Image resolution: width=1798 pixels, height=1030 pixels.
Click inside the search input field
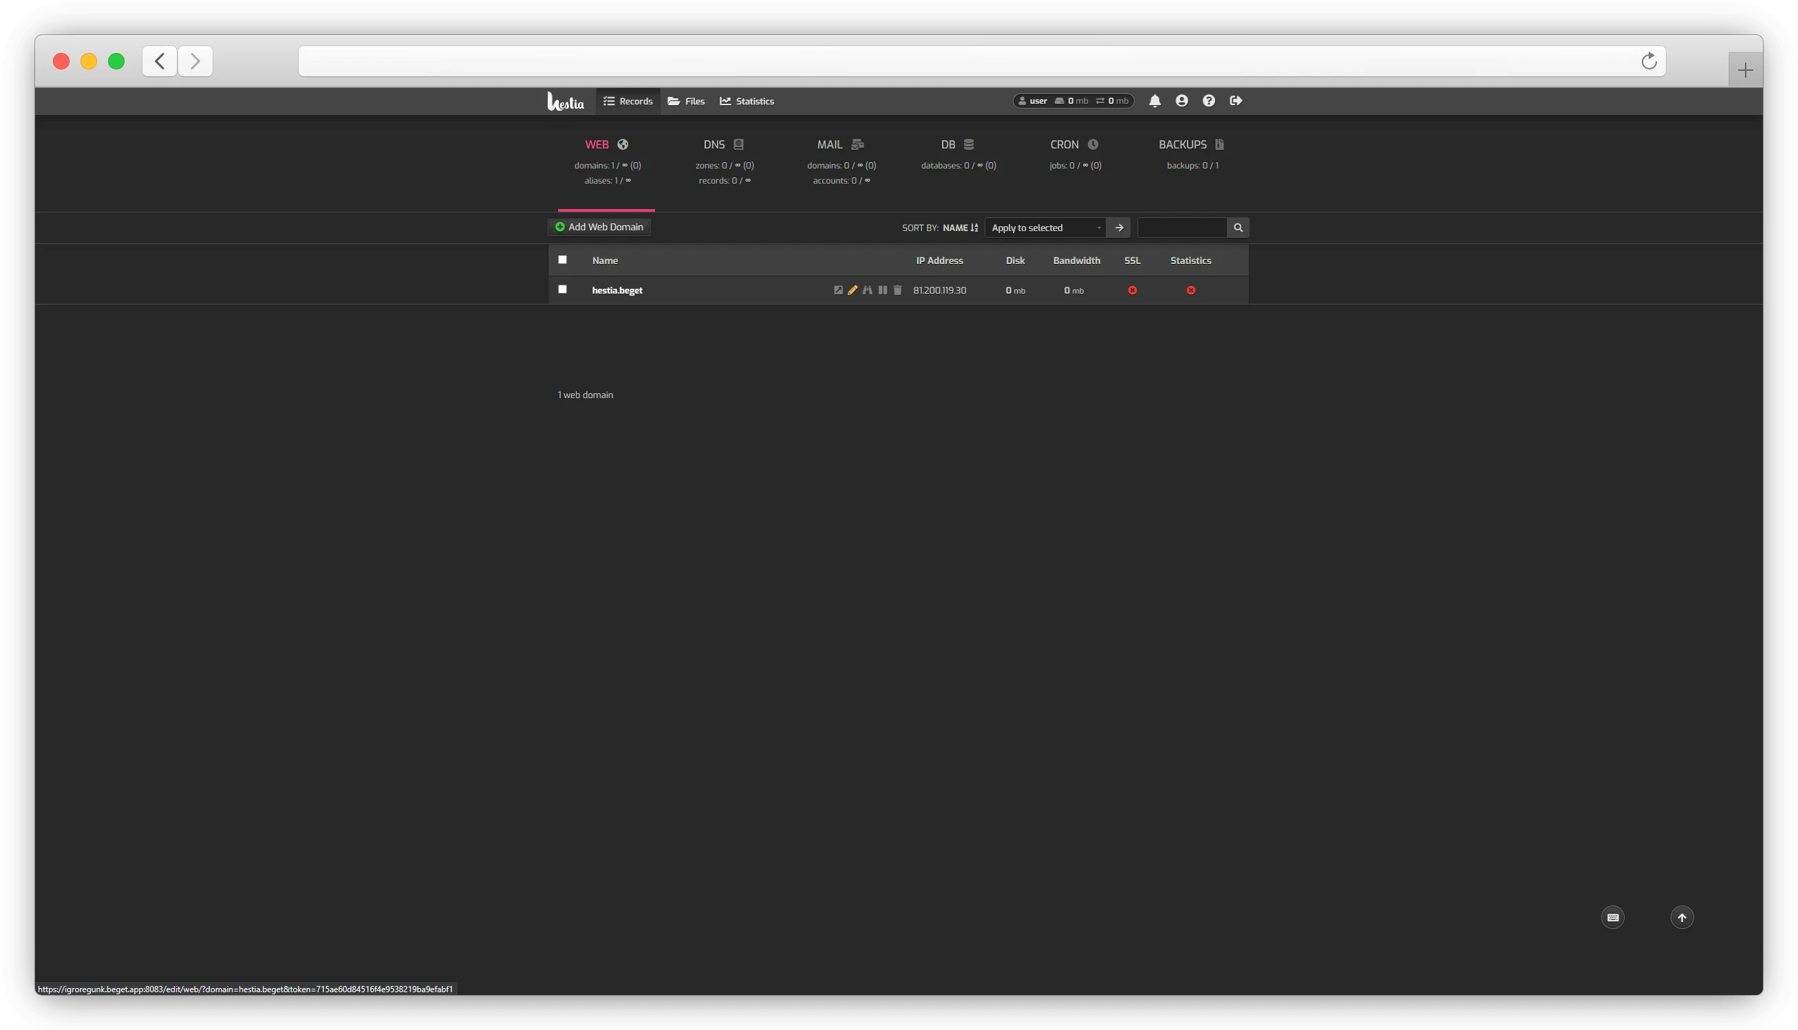click(x=1181, y=227)
